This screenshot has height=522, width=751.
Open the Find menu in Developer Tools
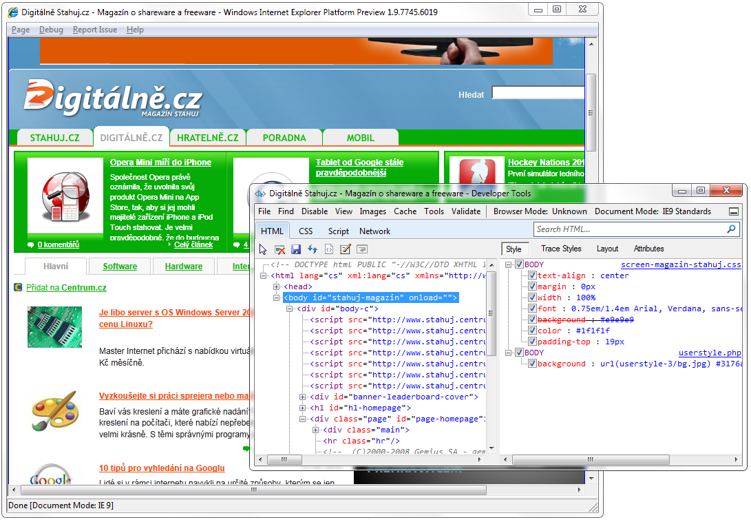(286, 211)
